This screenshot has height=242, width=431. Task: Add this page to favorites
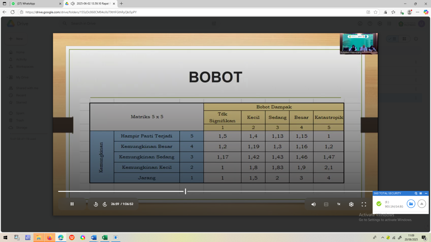point(375,12)
